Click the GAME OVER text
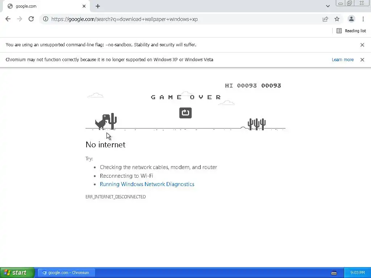This screenshot has height=278, width=371. tap(186, 97)
